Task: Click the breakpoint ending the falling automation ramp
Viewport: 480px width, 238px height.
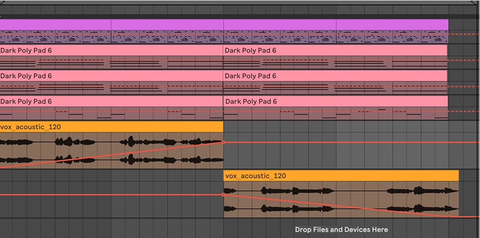Action: click(448, 217)
